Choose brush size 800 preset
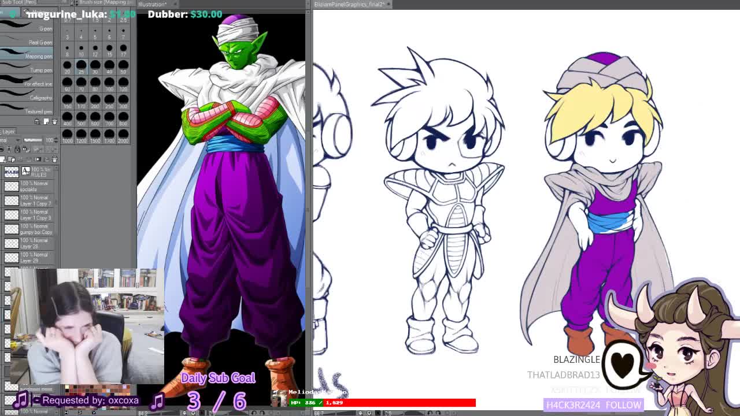 click(x=123, y=119)
